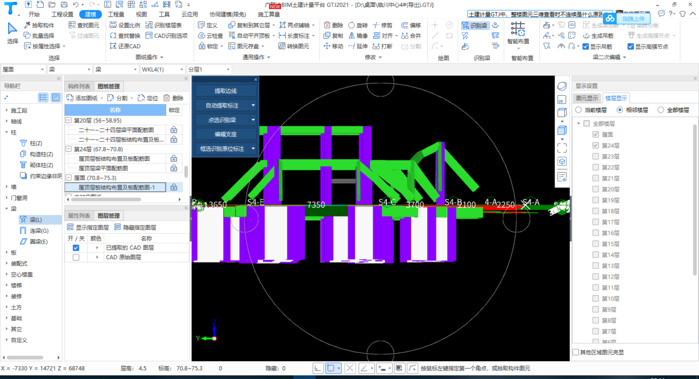Click the 编辑支座 button
This screenshot has height=379, width=699.
(226, 134)
